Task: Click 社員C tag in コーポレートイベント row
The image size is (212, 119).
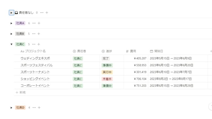Action: tap(78, 86)
